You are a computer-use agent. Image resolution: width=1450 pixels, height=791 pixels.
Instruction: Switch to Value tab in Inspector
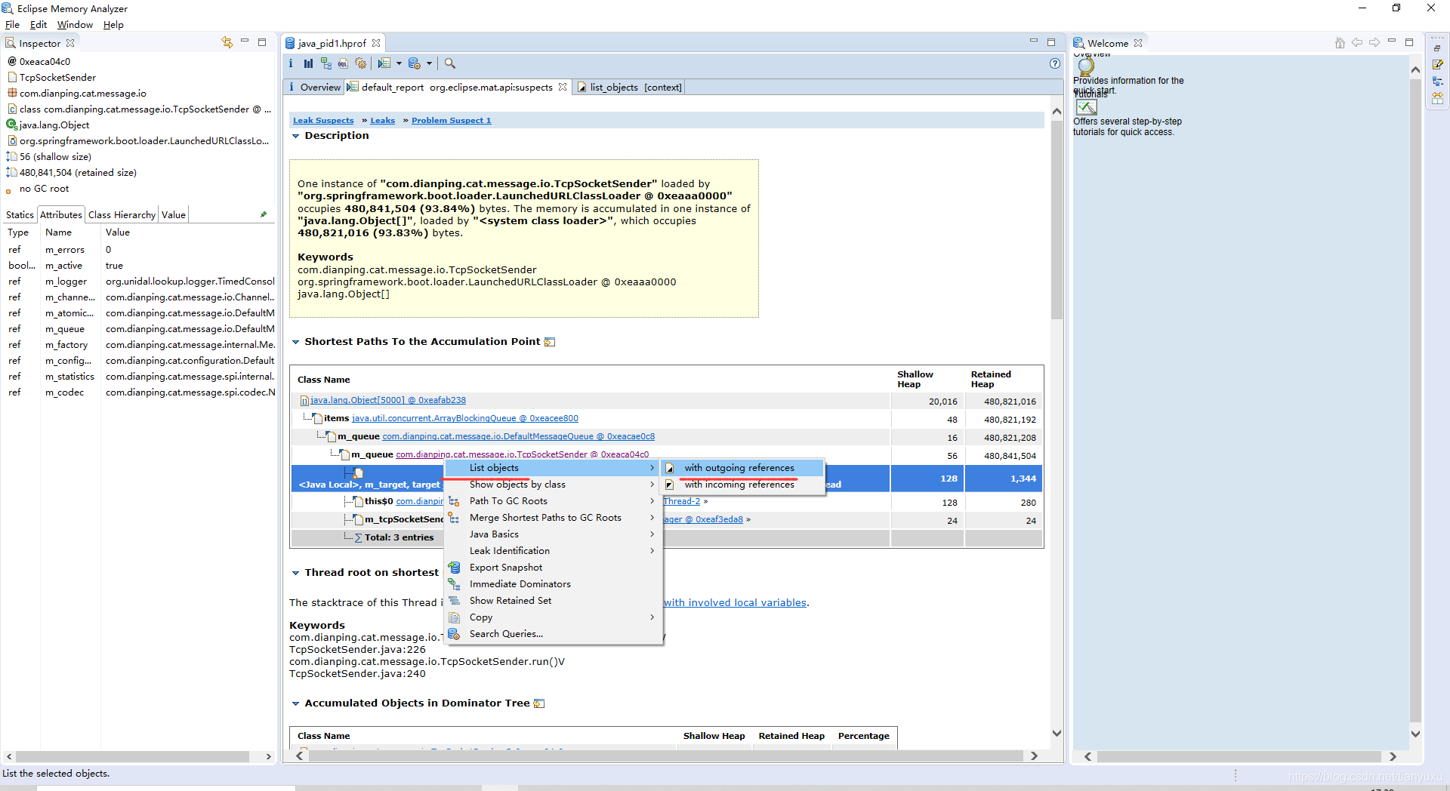[x=174, y=215]
